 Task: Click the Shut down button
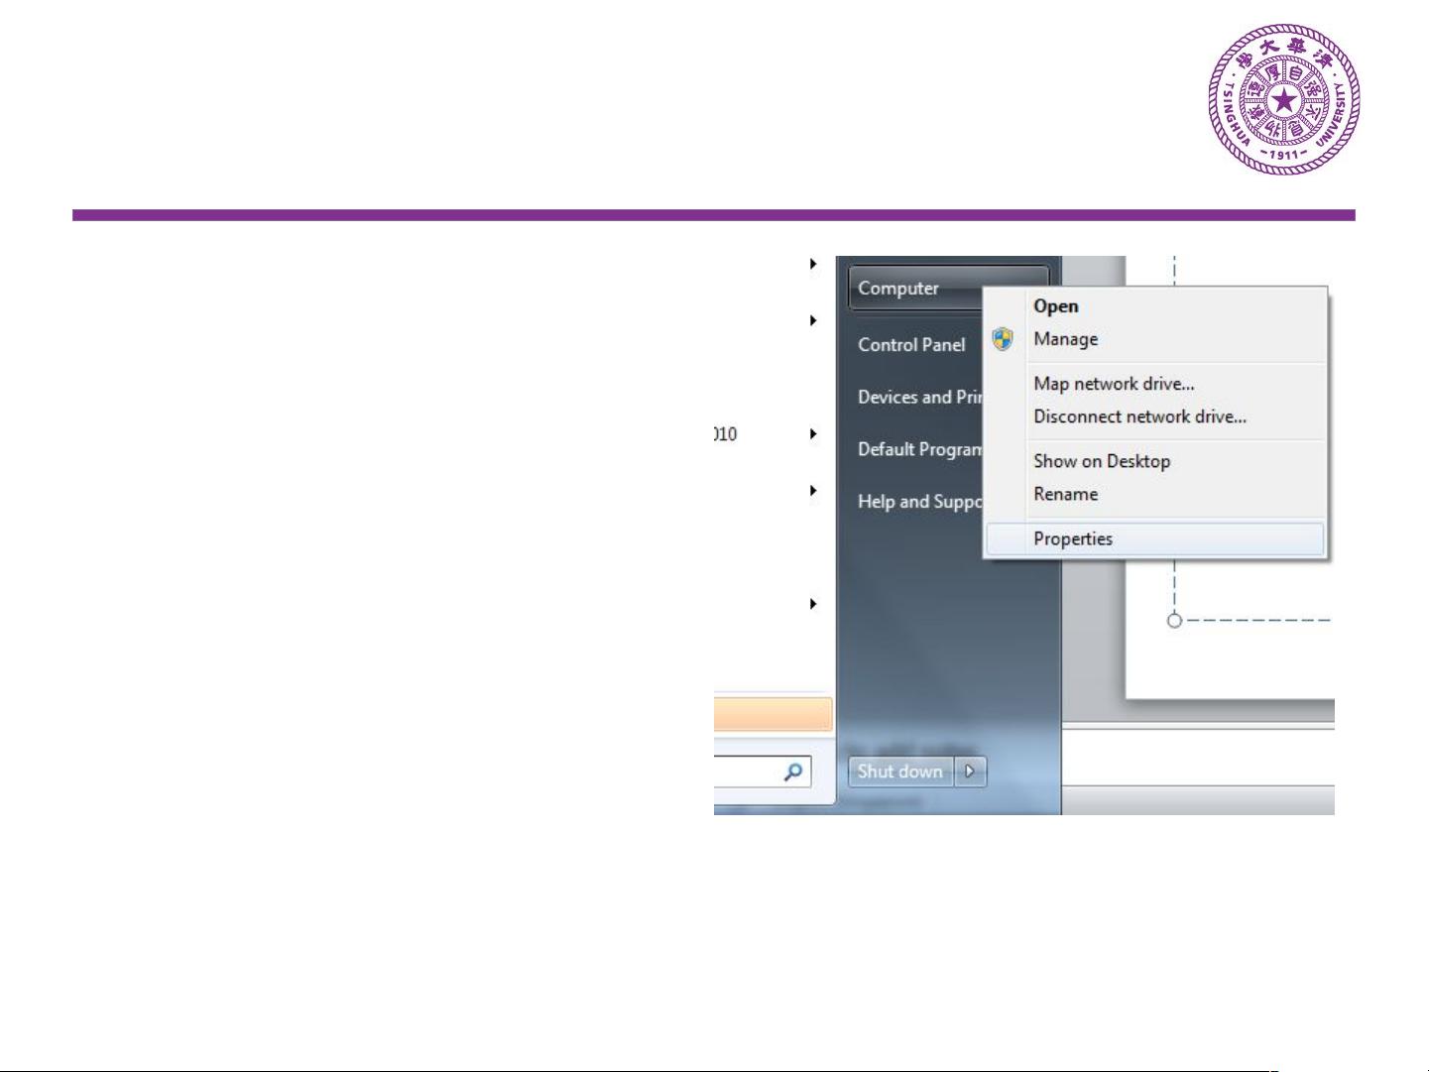(x=900, y=772)
